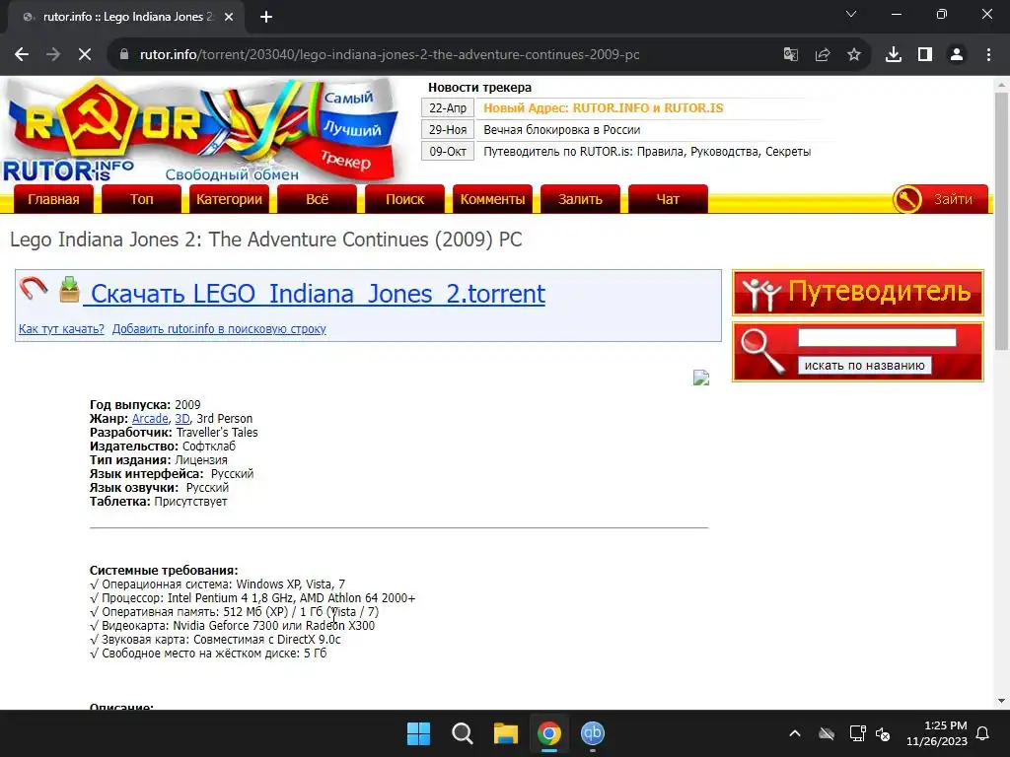
Task: Open the Chrome profile icon
Action: pyautogui.click(x=957, y=55)
